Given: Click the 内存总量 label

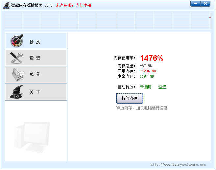Looking at the screenshot, I should 126,66.
